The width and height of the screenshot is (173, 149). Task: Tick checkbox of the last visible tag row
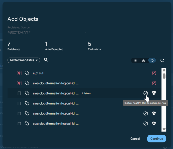(x=19, y=124)
